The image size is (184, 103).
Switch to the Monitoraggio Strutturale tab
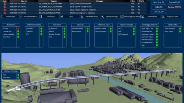(131, 17)
